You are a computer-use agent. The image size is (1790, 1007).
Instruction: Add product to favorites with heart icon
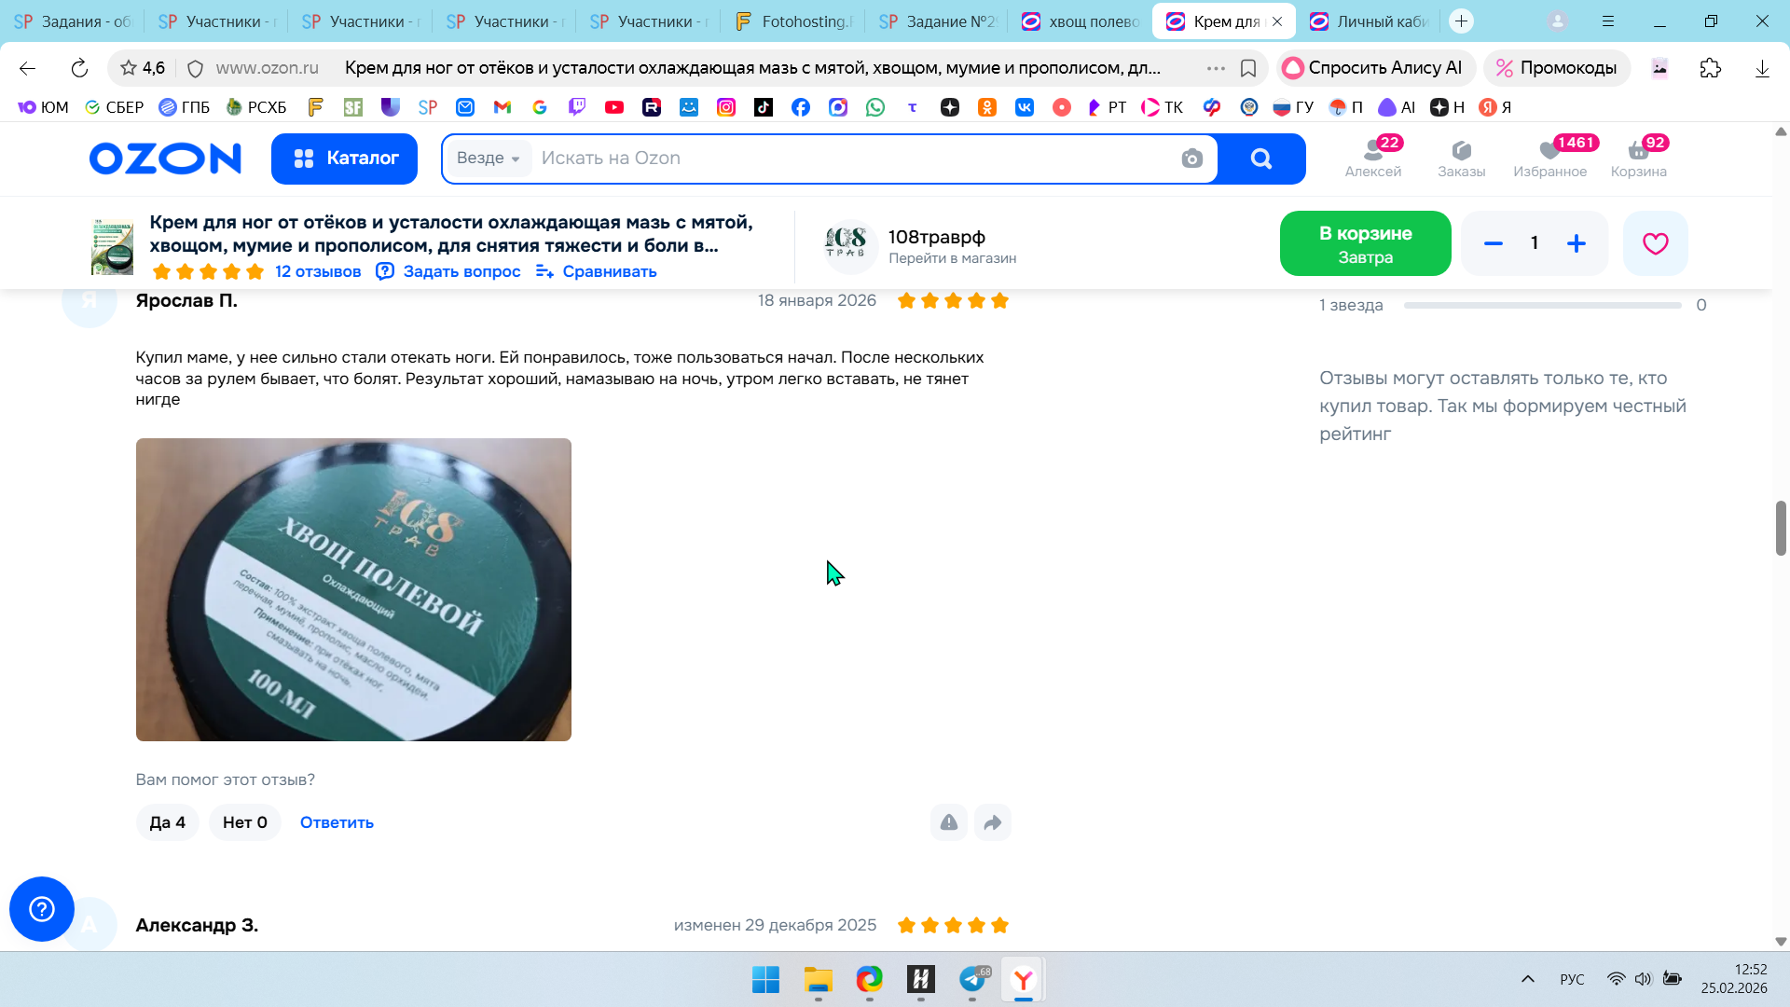pyautogui.click(x=1655, y=243)
